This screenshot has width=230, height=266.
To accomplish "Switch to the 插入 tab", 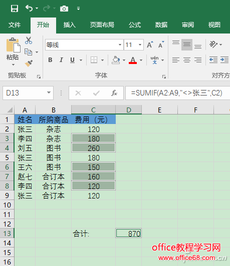I will point(70,25).
